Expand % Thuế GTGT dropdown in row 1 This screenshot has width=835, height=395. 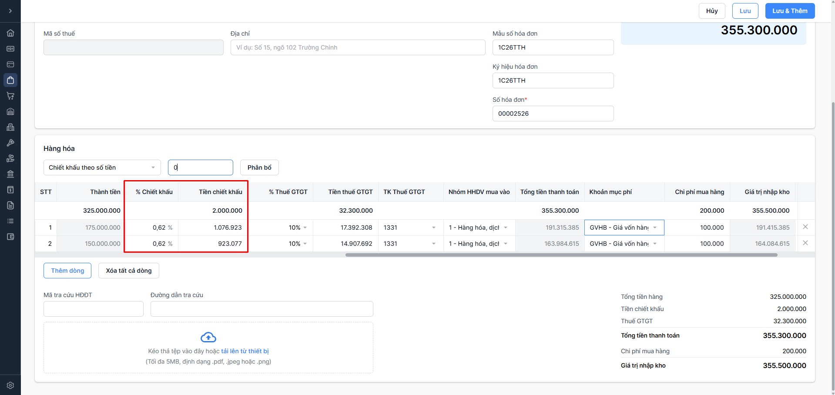(x=305, y=228)
